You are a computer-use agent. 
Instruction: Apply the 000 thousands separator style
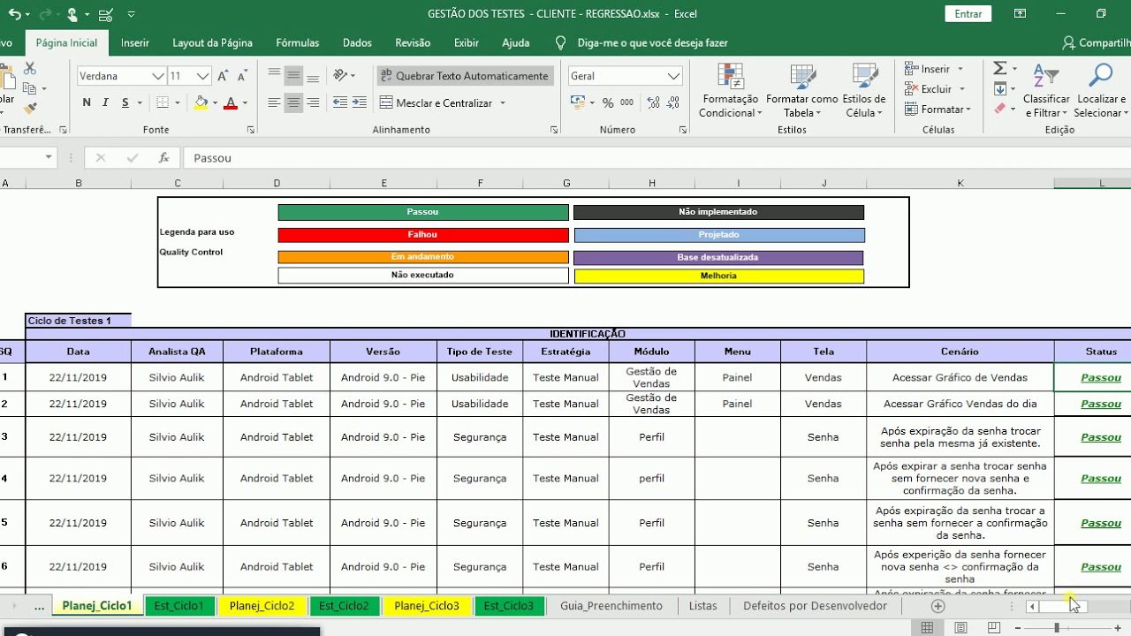click(x=626, y=103)
